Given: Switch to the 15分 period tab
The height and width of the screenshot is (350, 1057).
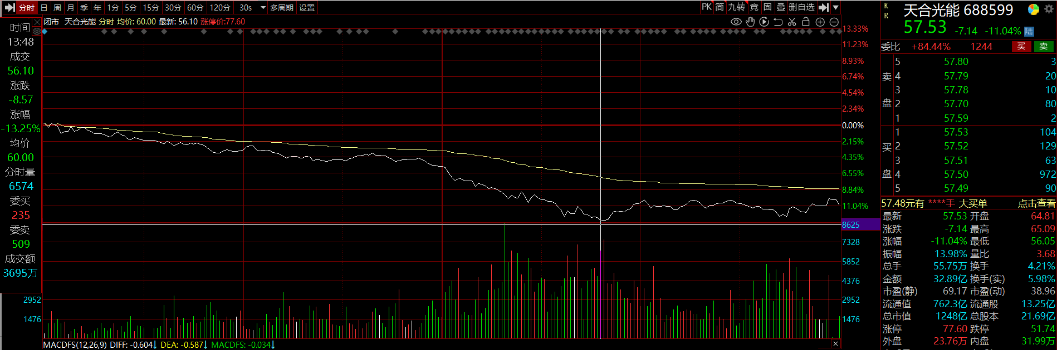Looking at the screenshot, I should (x=150, y=7).
